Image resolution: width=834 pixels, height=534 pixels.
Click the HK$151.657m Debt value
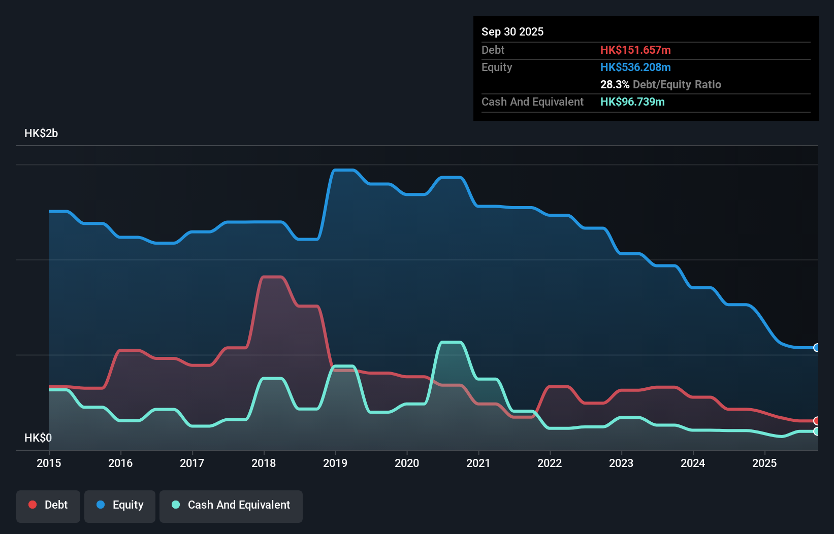tap(635, 50)
